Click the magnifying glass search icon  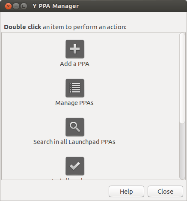pos(75,127)
